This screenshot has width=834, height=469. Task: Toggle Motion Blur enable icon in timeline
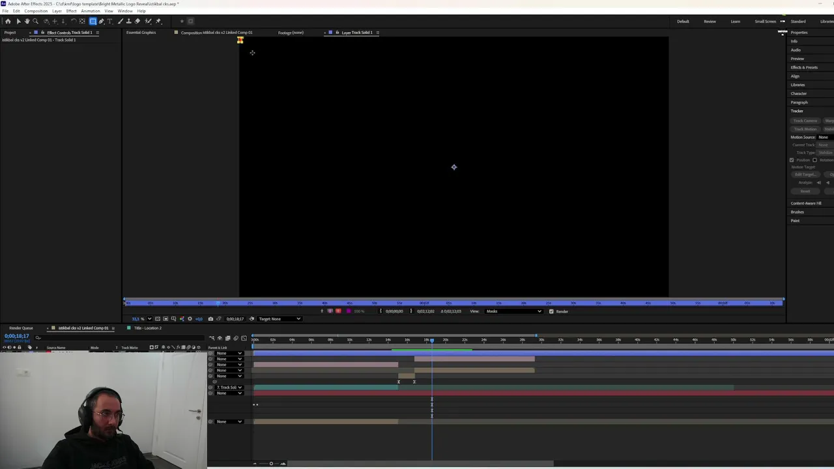tap(236, 338)
